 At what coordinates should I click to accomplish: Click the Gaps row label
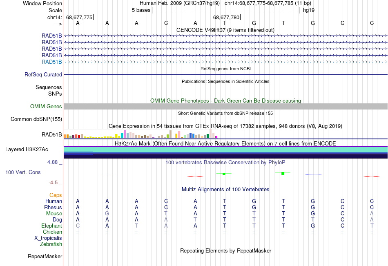click(x=56, y=195)
